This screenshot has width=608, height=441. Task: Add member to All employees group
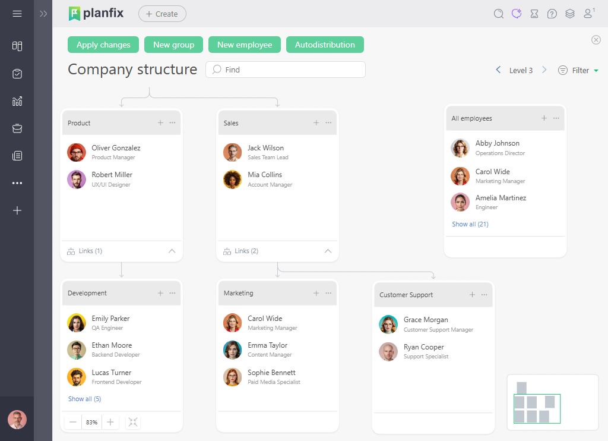(544, 118)
